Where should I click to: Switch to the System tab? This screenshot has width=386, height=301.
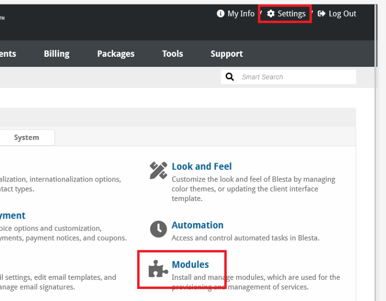coord(27,137)
